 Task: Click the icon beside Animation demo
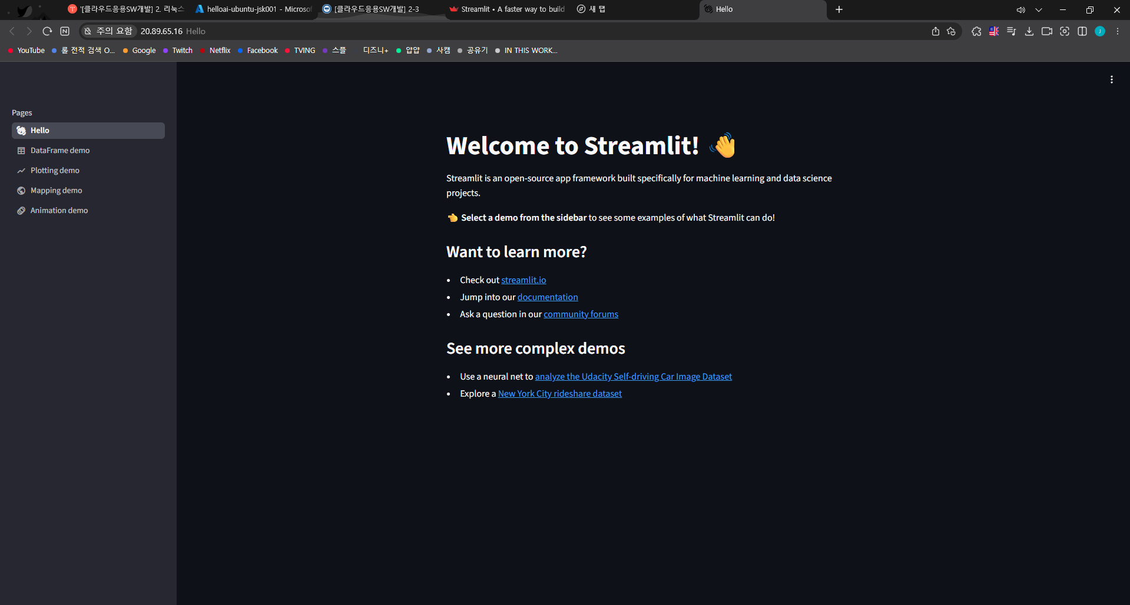[x=21, y=211]
